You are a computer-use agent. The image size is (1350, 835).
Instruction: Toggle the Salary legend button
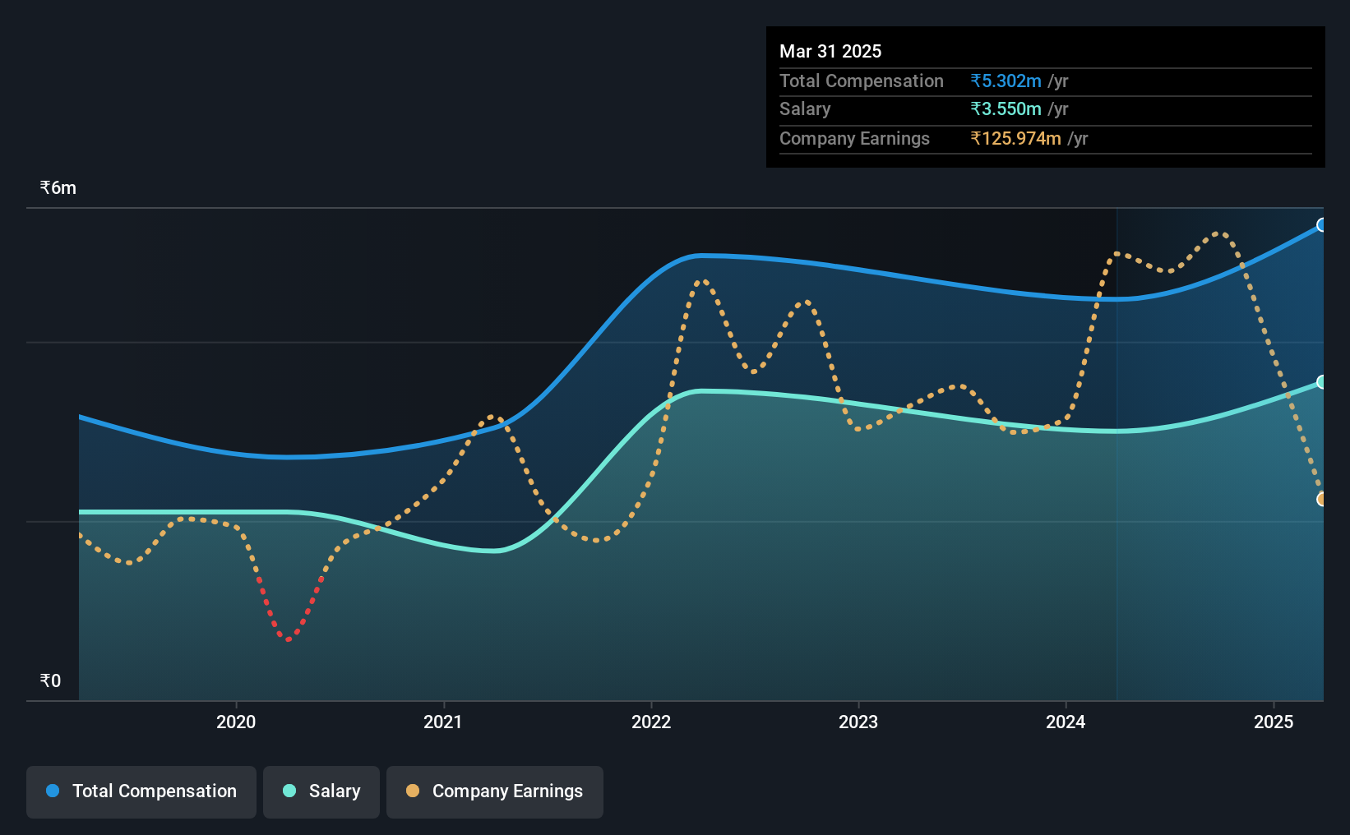[x=321, y=791]
